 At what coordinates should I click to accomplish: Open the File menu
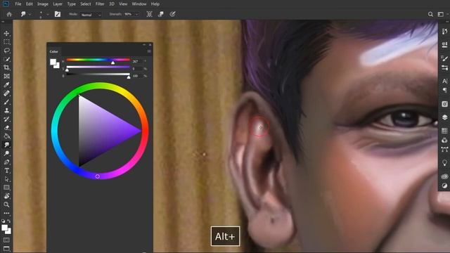[x=18, y=4]
